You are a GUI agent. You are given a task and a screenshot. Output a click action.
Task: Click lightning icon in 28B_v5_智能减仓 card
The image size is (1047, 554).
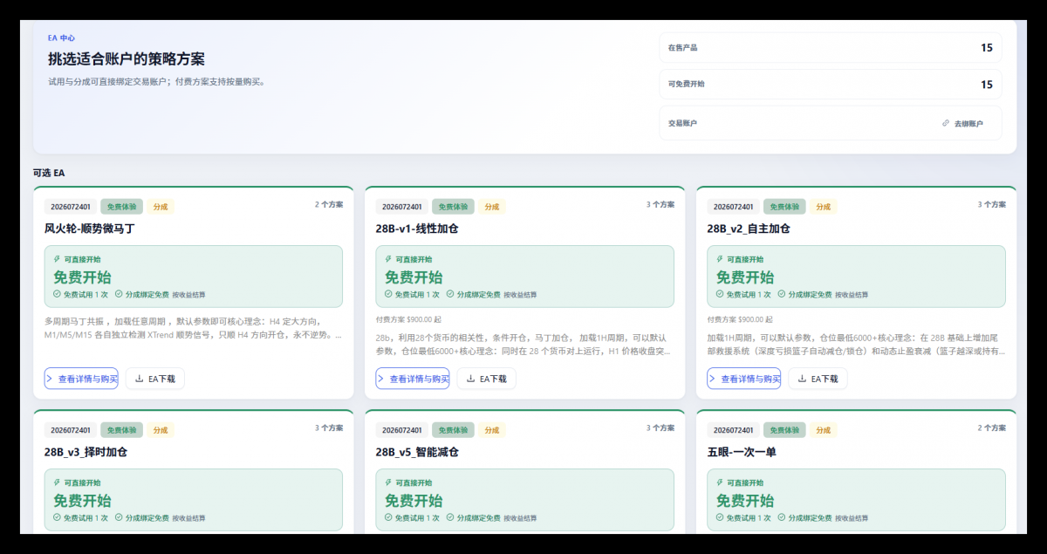(x=388, y=482)
